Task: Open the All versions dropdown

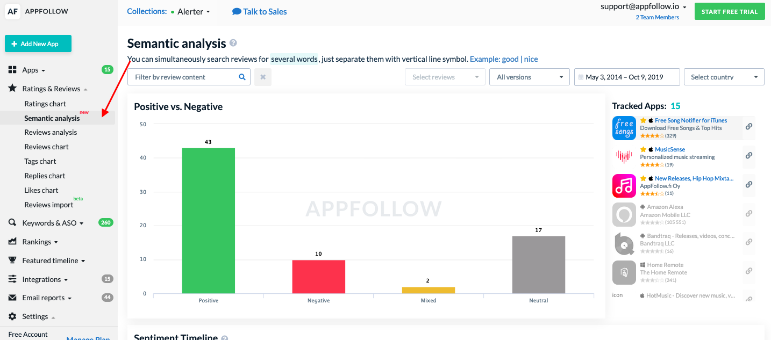Action: click(530, 77)
